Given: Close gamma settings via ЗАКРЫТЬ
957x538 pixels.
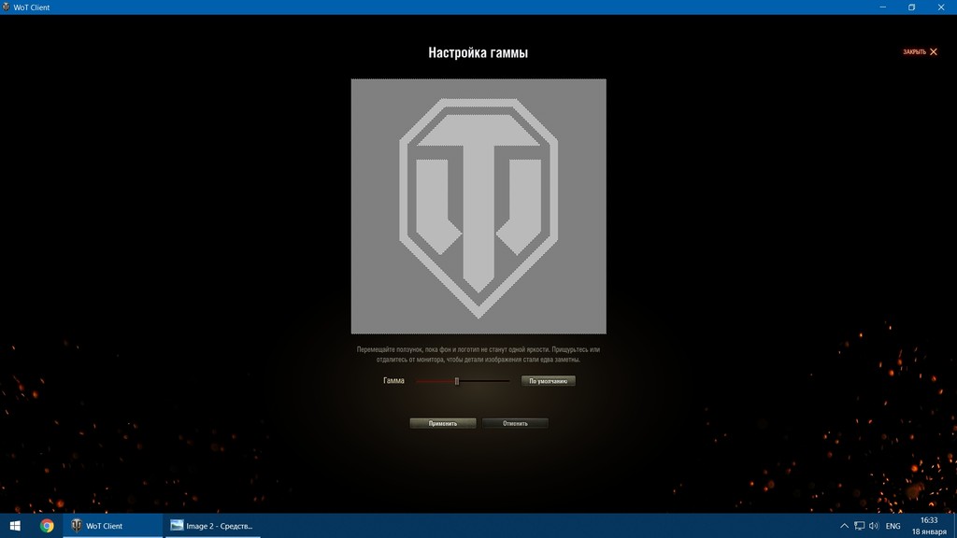Looking at the screenshot, I should click(x=920, y=52).
